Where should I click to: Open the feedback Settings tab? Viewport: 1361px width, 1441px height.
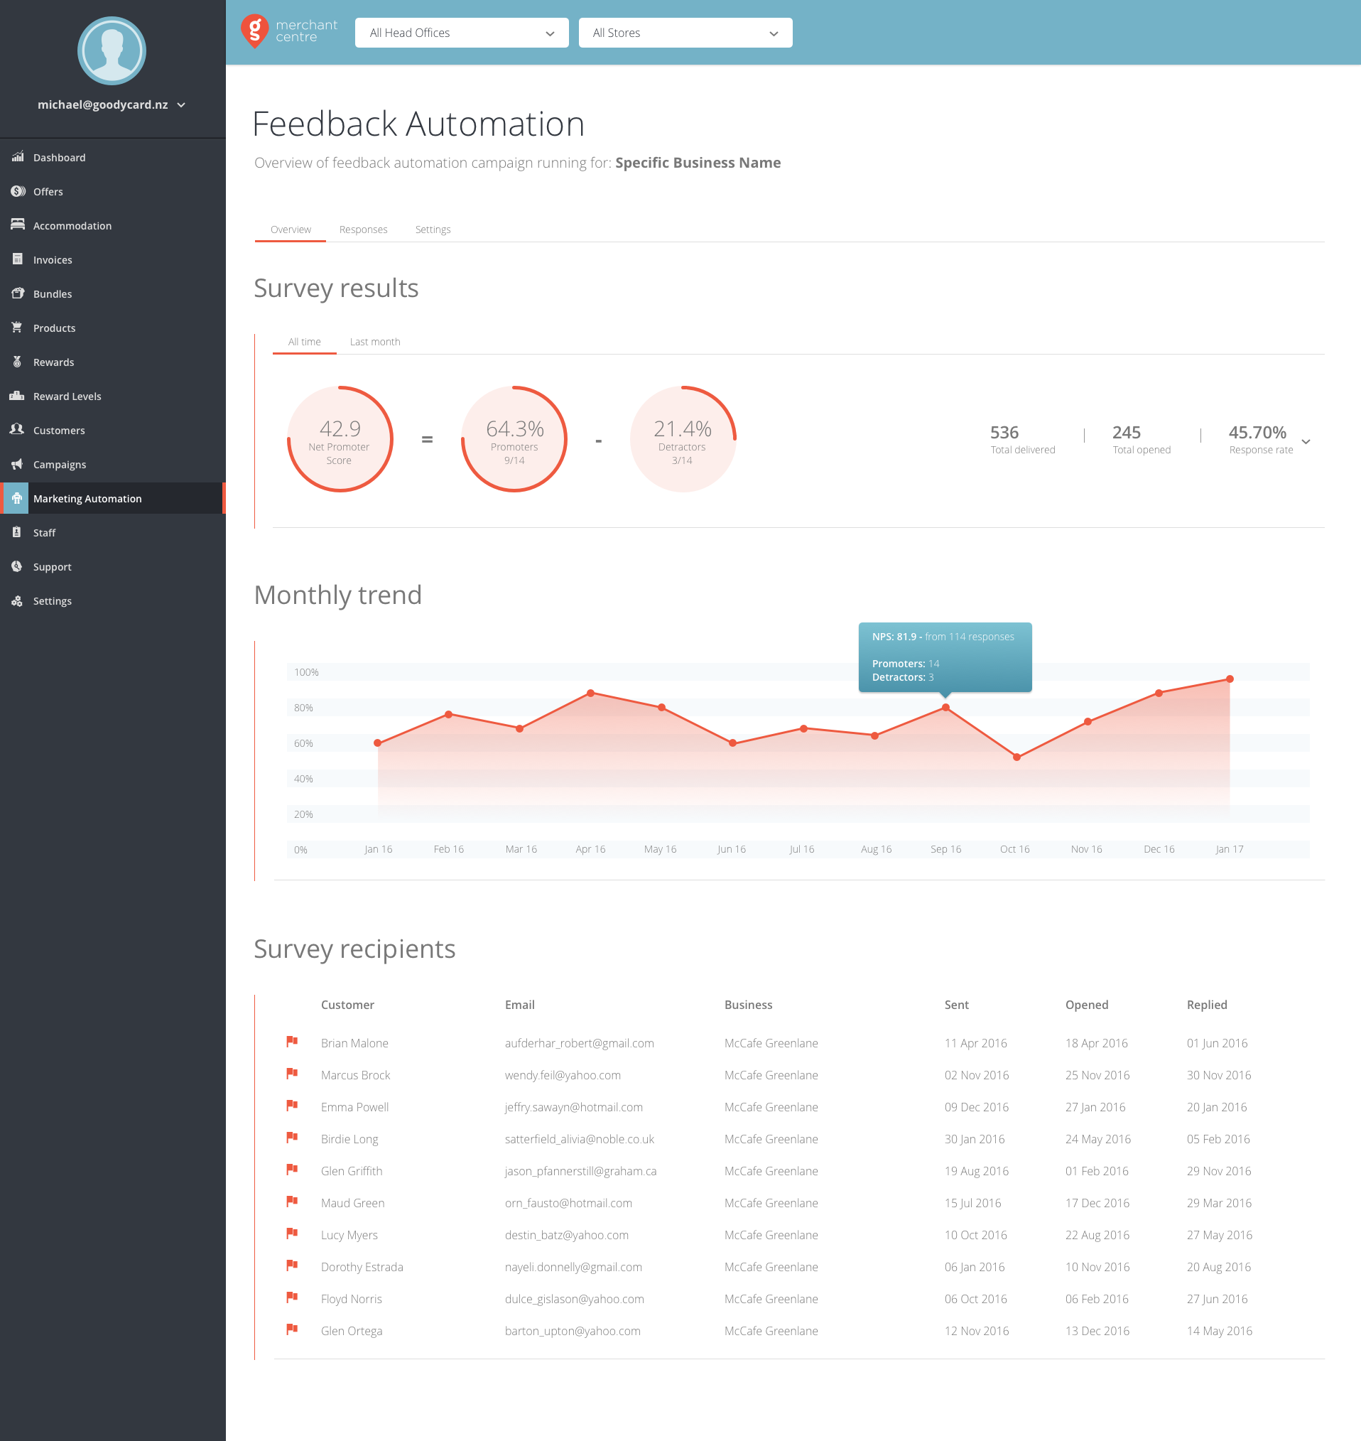433,230
